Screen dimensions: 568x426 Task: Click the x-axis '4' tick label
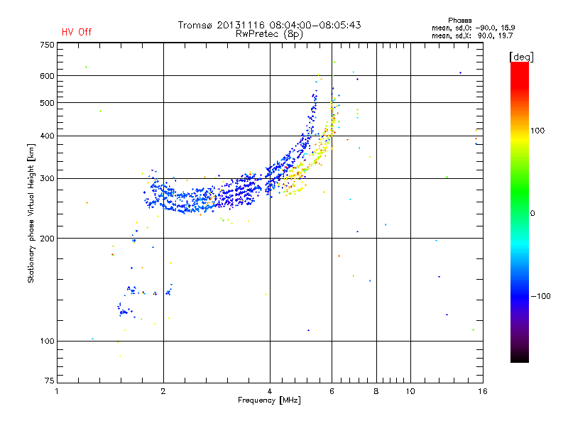pyautogui.click(x=270, y=391)
